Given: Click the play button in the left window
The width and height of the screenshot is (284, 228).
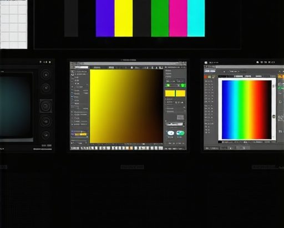Looking at the screenshot, I should (45, 106).
